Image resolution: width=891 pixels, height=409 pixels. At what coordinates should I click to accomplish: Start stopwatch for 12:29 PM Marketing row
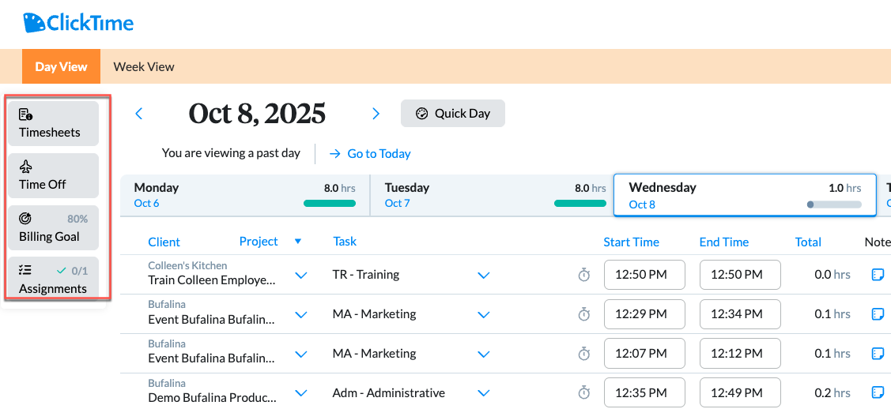(583, 314)
